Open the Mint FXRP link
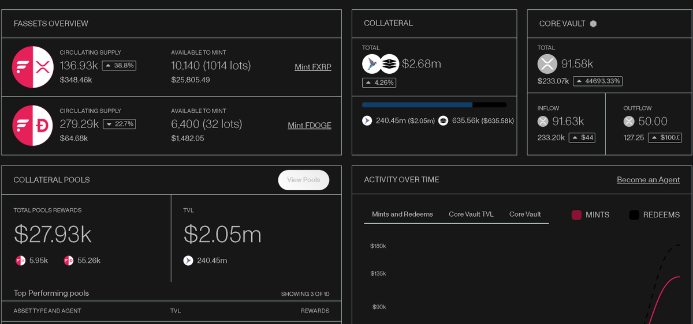 point(313,67)
